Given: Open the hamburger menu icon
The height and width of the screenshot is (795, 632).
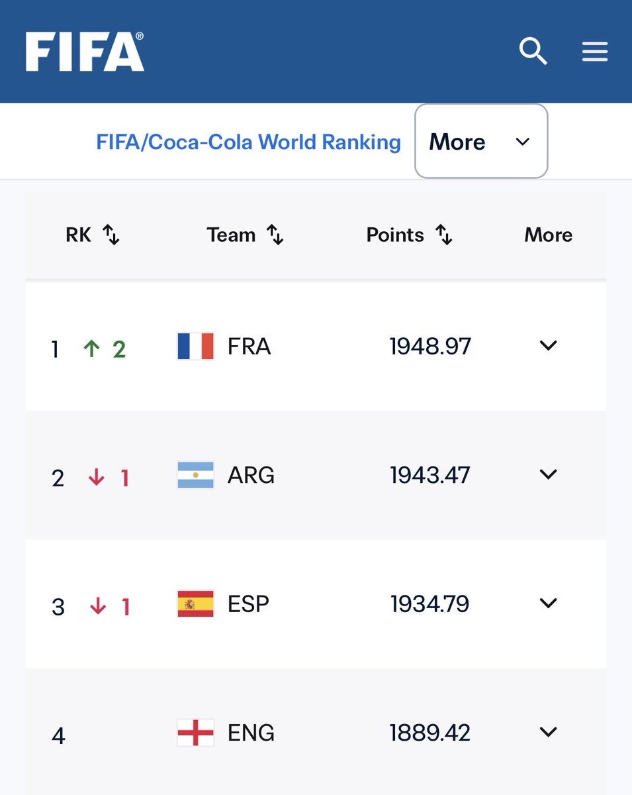Looking at the screenshot, I should pyautogui.click(x=594, y=51).
